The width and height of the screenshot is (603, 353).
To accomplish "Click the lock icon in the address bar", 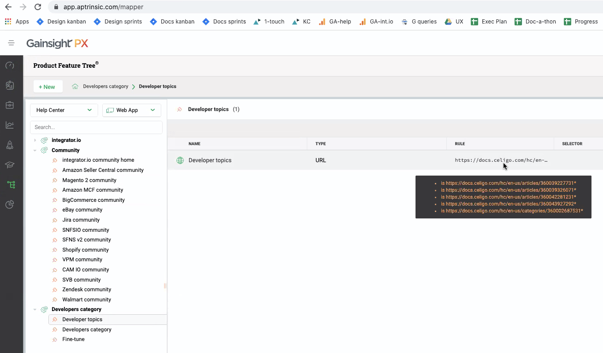I will (x=56, y=7).
